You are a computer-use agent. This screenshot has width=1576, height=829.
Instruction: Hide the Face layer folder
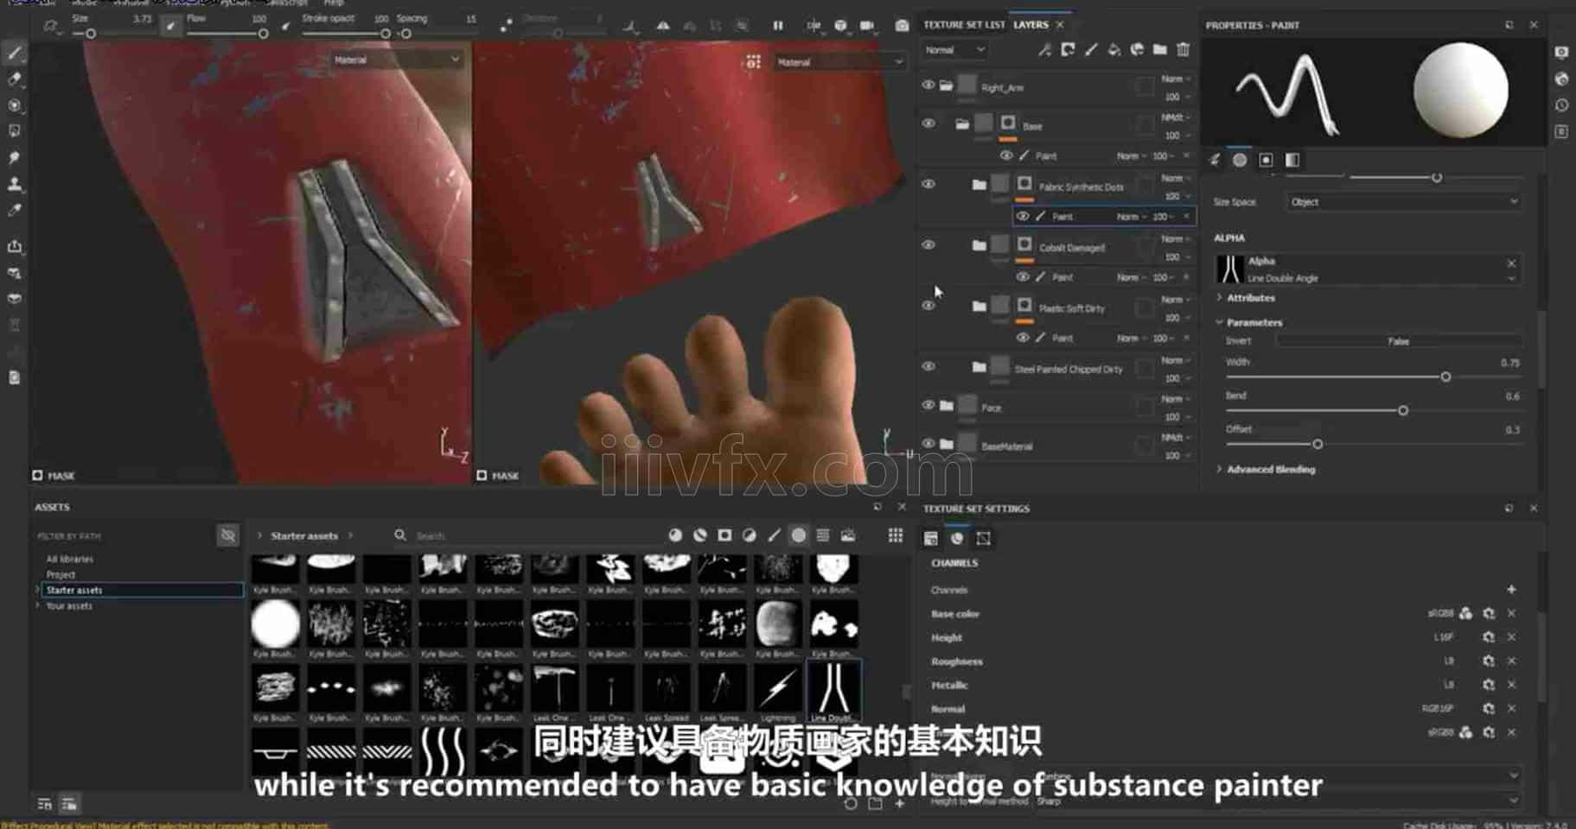928,405
